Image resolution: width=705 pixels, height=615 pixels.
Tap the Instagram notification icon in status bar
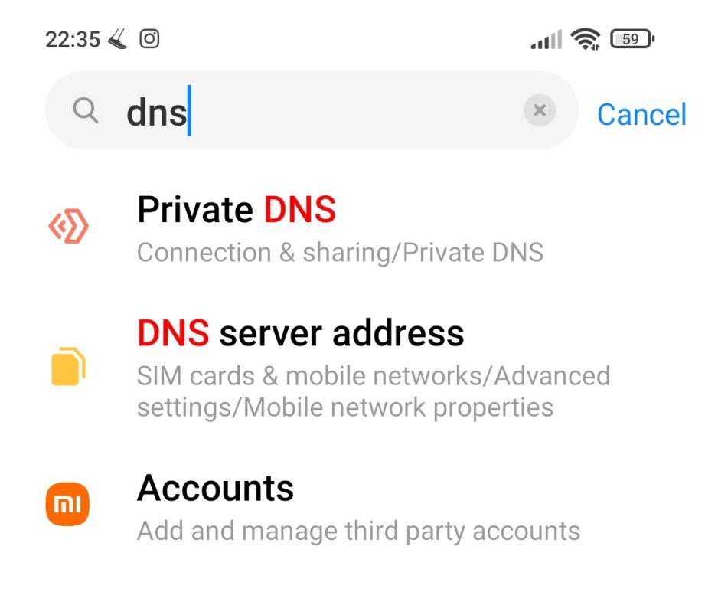149,39
